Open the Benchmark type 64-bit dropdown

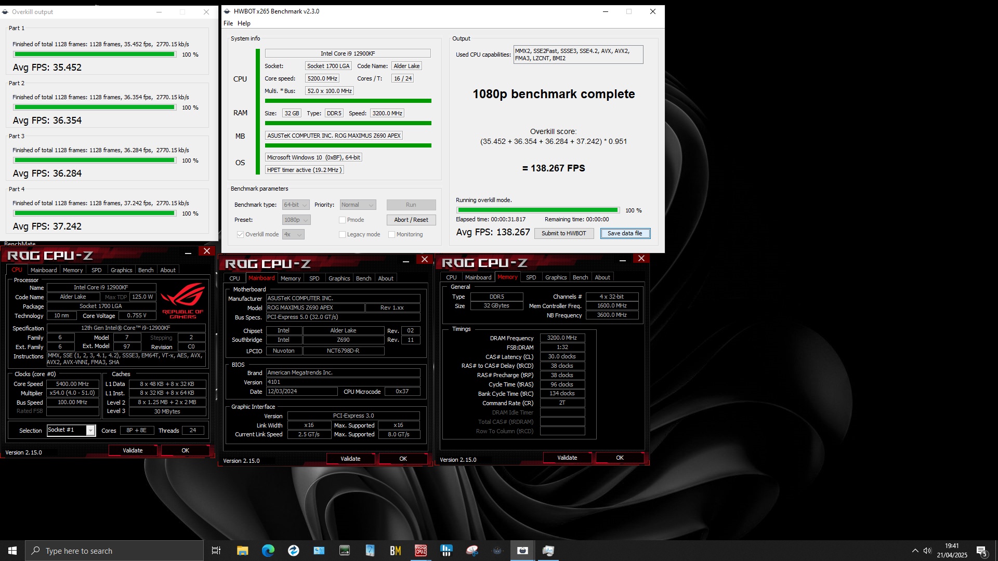coord(296,205)
